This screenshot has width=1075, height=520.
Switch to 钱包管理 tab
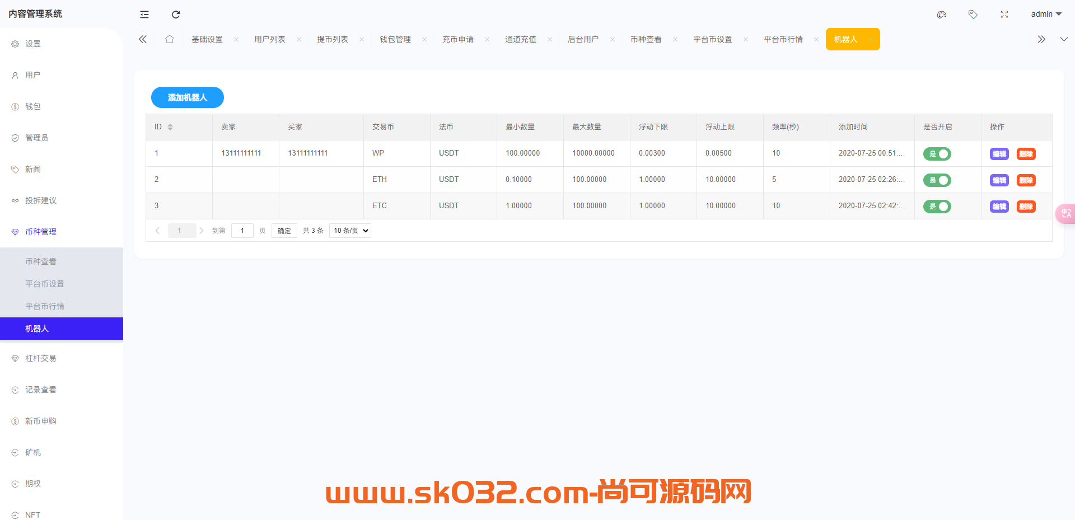tap(395, 39)
